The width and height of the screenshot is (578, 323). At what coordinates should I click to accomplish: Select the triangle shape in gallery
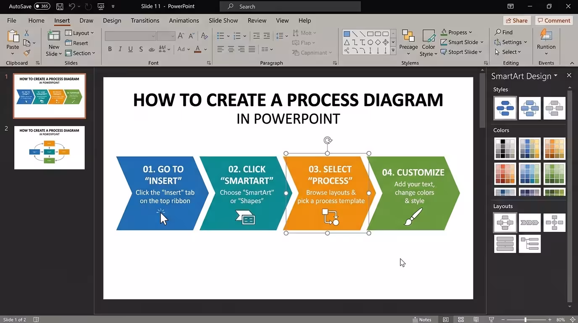(x=347, y=42)
